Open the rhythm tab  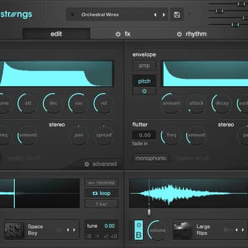click(196, 34)
